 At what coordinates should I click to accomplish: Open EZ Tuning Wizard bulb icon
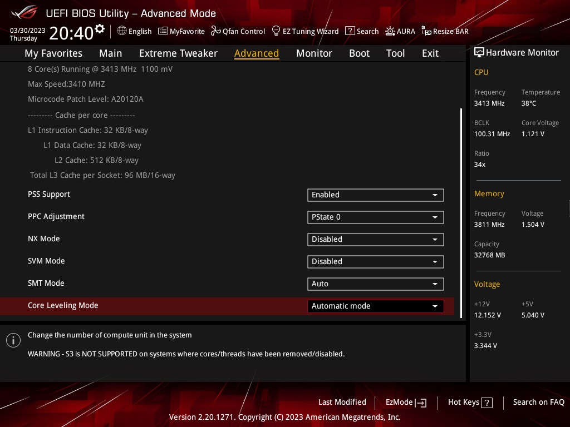point(276,31)
